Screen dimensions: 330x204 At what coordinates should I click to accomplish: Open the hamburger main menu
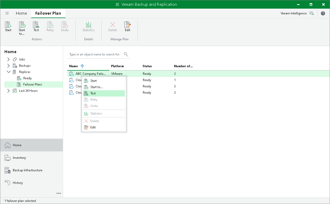click(x=7, y=13)
